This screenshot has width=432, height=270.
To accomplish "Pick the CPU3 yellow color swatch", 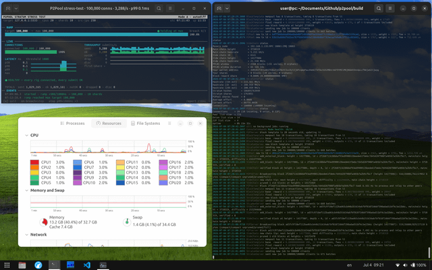I will pos(34,173).
